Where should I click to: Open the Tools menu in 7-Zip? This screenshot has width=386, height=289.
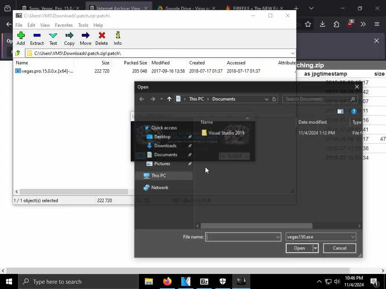(83, 25)
